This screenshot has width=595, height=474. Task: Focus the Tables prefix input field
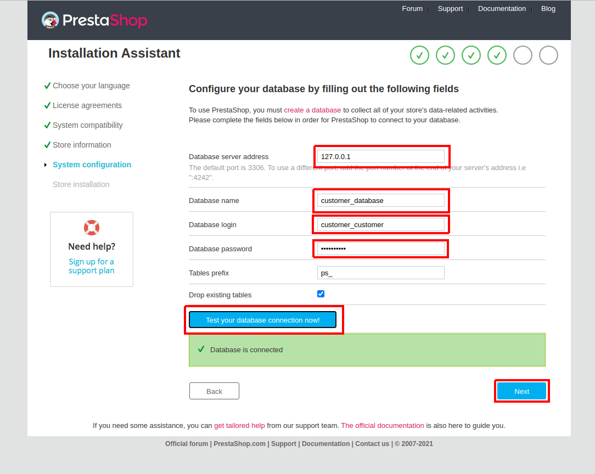click(x=380, y=273)
